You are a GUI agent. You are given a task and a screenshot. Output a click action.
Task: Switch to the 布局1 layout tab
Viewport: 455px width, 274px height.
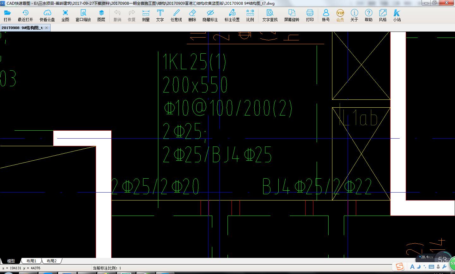coord(31,261)
